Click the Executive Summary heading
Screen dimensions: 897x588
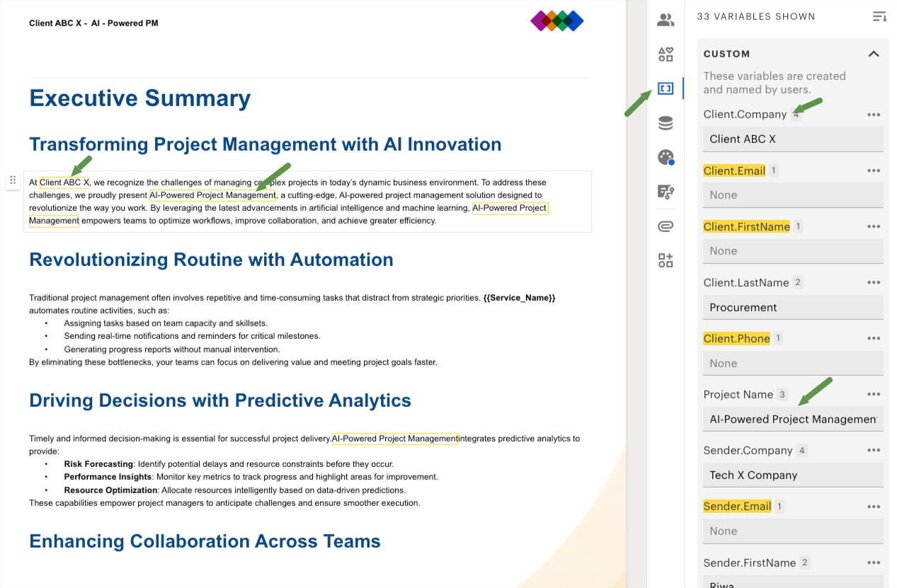[x=140, y=98]
